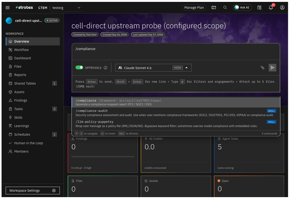289x199 pixels.
Task: Click the Shared Tables count badge
Action: tap(54, 84)
